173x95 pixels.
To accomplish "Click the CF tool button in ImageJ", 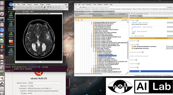I will 48,7.
